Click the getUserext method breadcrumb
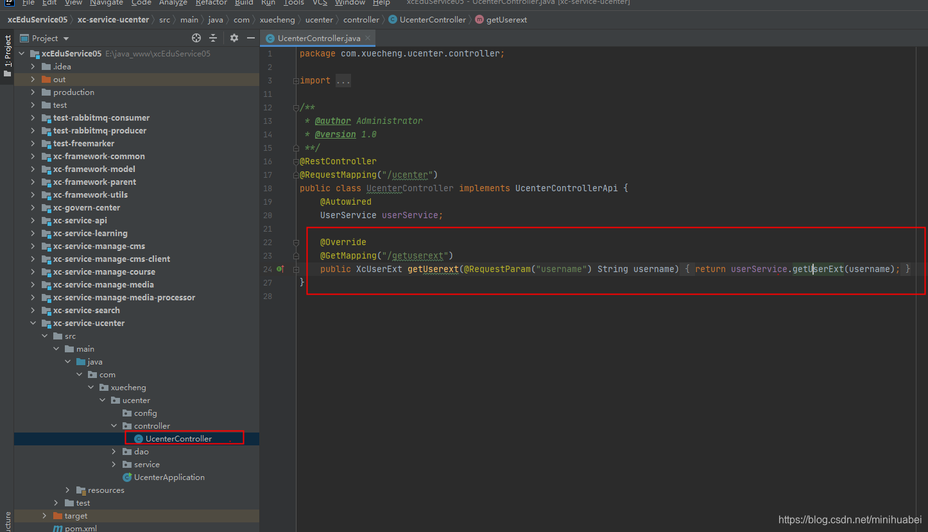This screenshot has width=928, height=532. point(501,20)
